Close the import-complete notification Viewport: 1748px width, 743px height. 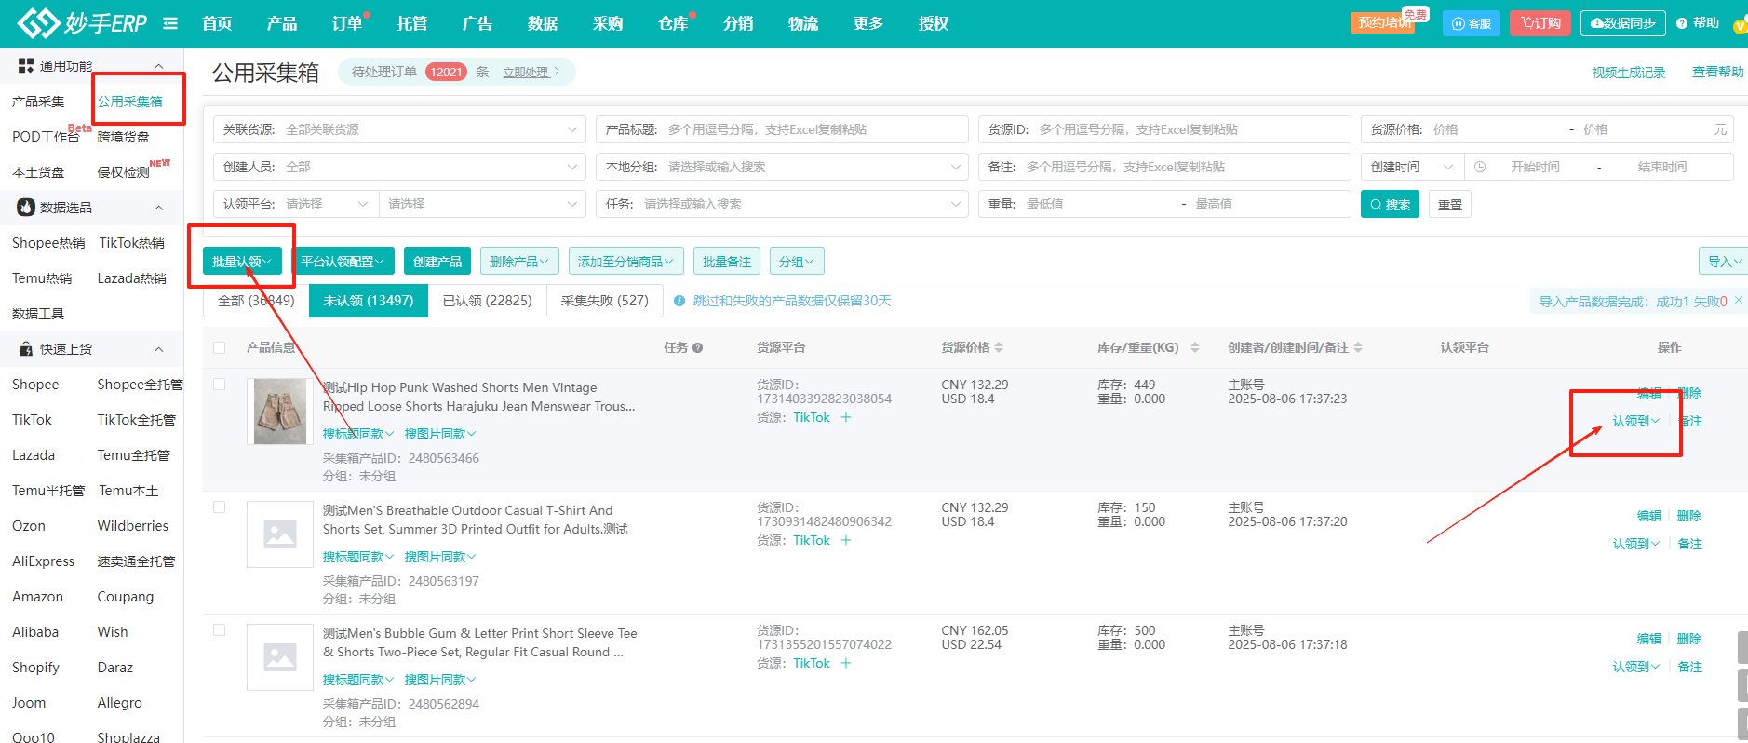[1739, 300]
